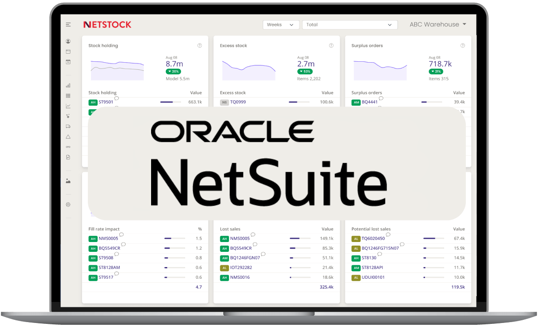Open item ST8128AM in Fill rate impact
The image size is (538, 327).
[x=109, y=268]
